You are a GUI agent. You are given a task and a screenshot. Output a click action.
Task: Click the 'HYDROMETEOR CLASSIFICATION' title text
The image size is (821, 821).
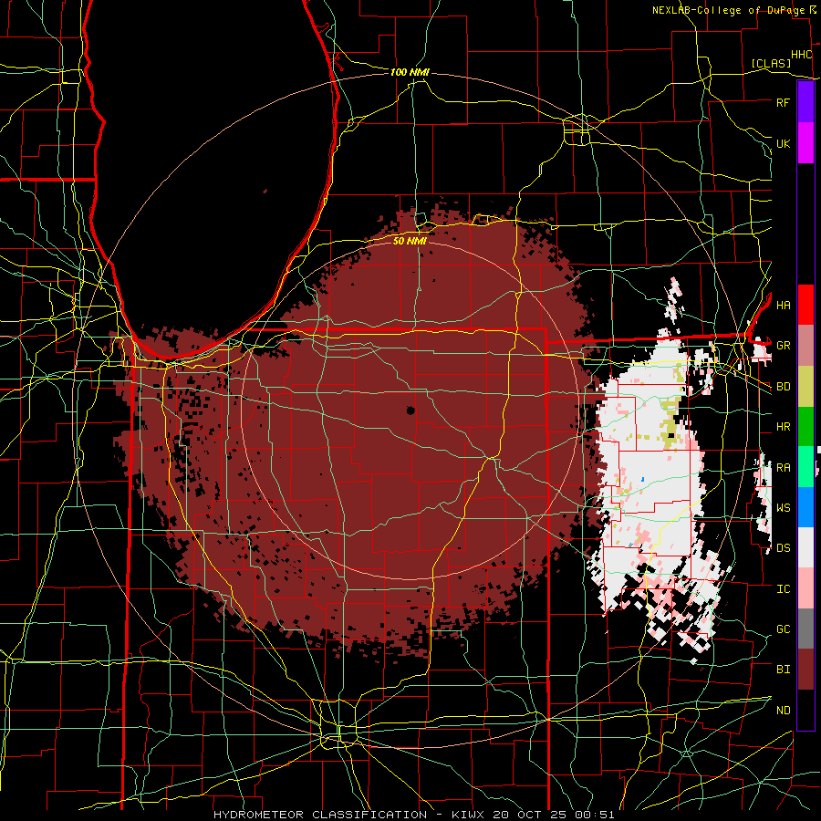coord(320,815)
